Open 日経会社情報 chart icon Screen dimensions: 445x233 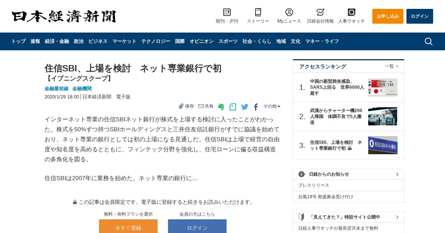coord(320,12)
